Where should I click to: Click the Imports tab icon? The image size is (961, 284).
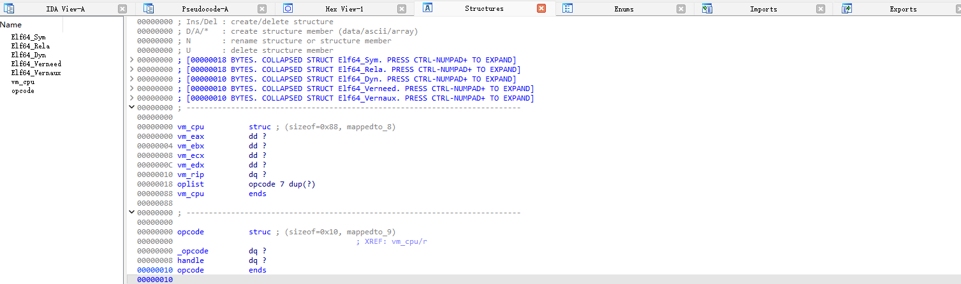(x=707, y=9)
